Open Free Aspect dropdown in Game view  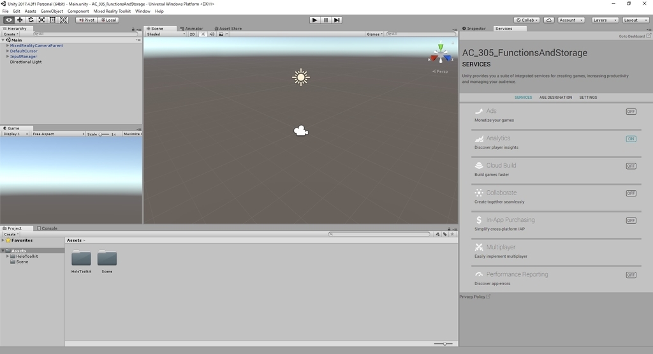pos(58,134)
